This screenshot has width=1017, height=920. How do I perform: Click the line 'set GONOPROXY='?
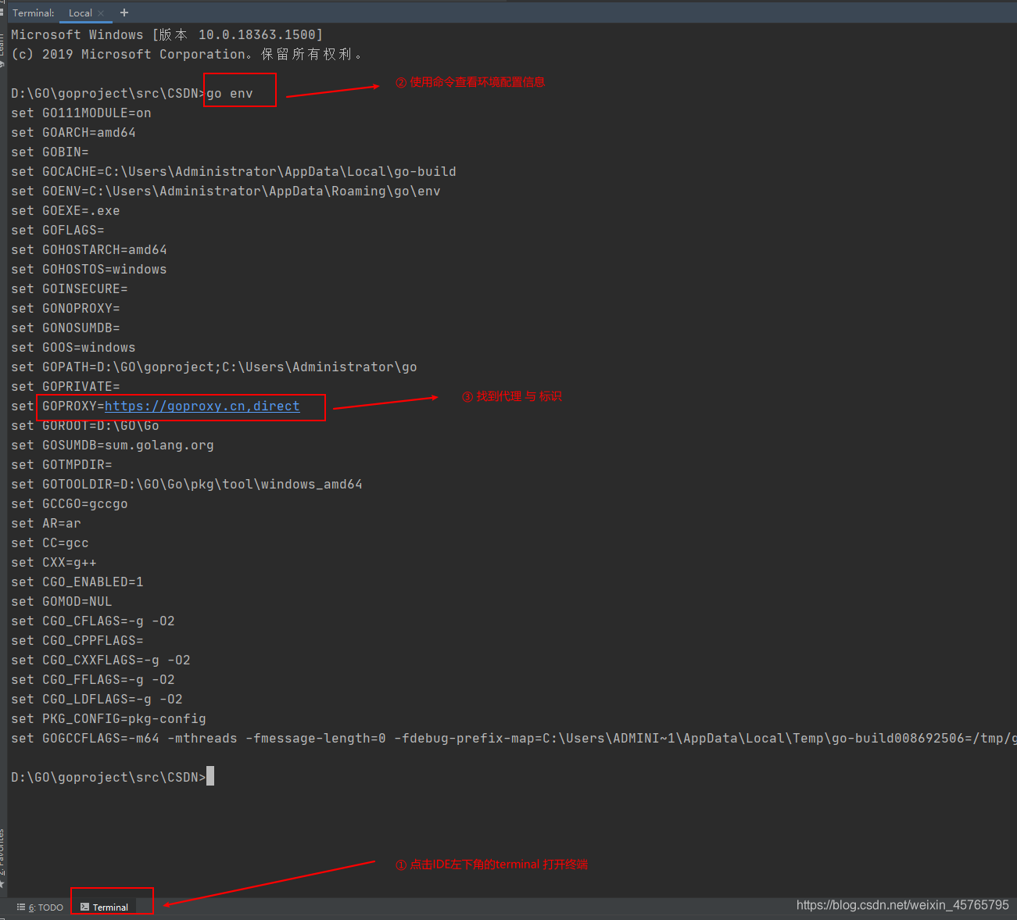tap(66, 308)
